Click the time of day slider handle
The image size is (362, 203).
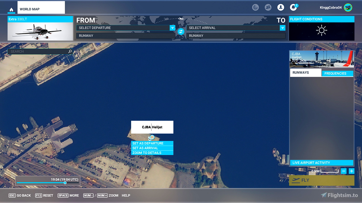[x=65, y=183]
